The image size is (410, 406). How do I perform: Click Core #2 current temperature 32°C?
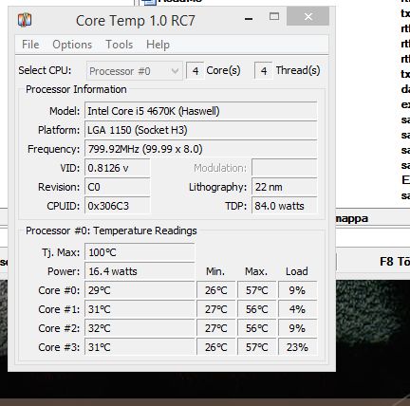tap(140, 328)
